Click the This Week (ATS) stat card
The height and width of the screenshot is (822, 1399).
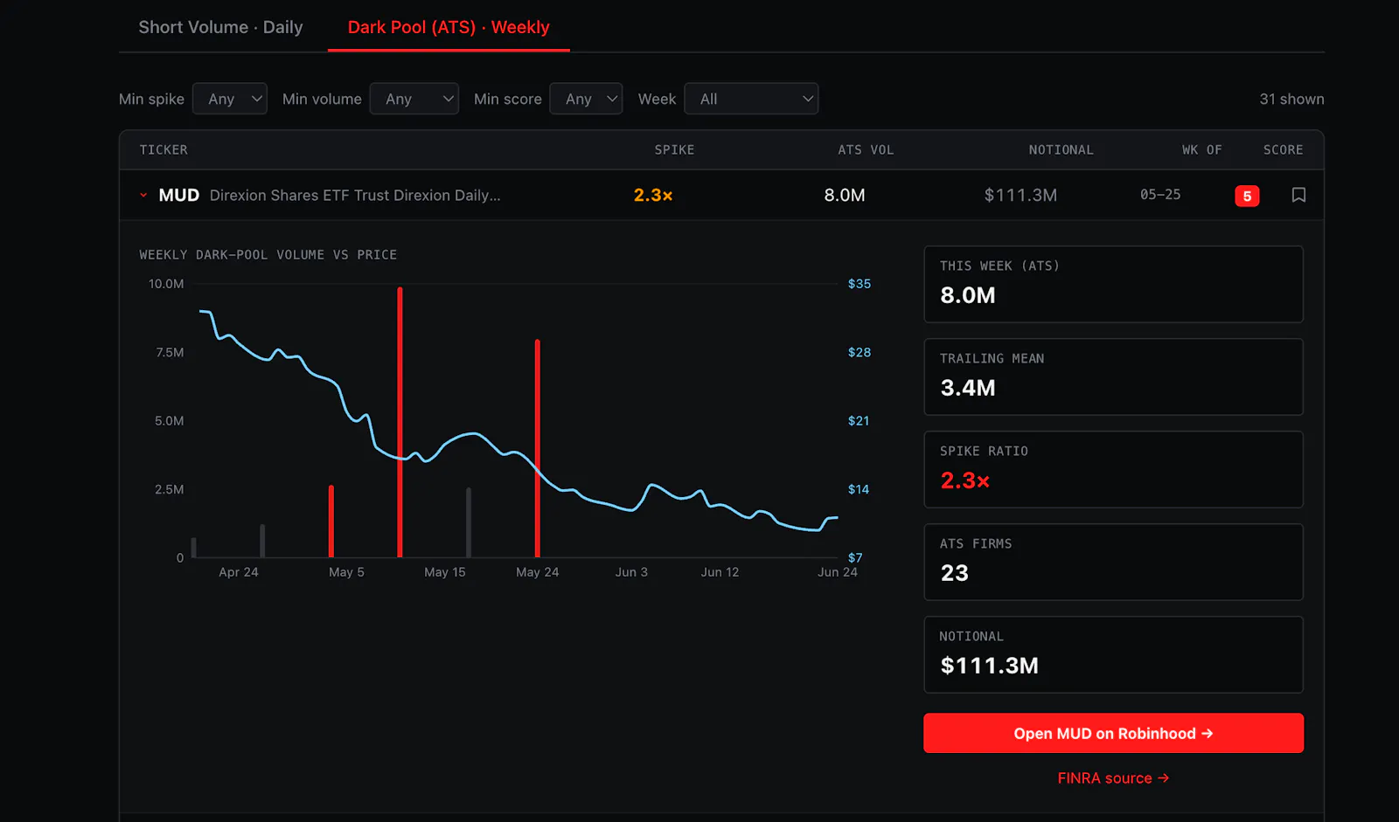coord(1113,284)
